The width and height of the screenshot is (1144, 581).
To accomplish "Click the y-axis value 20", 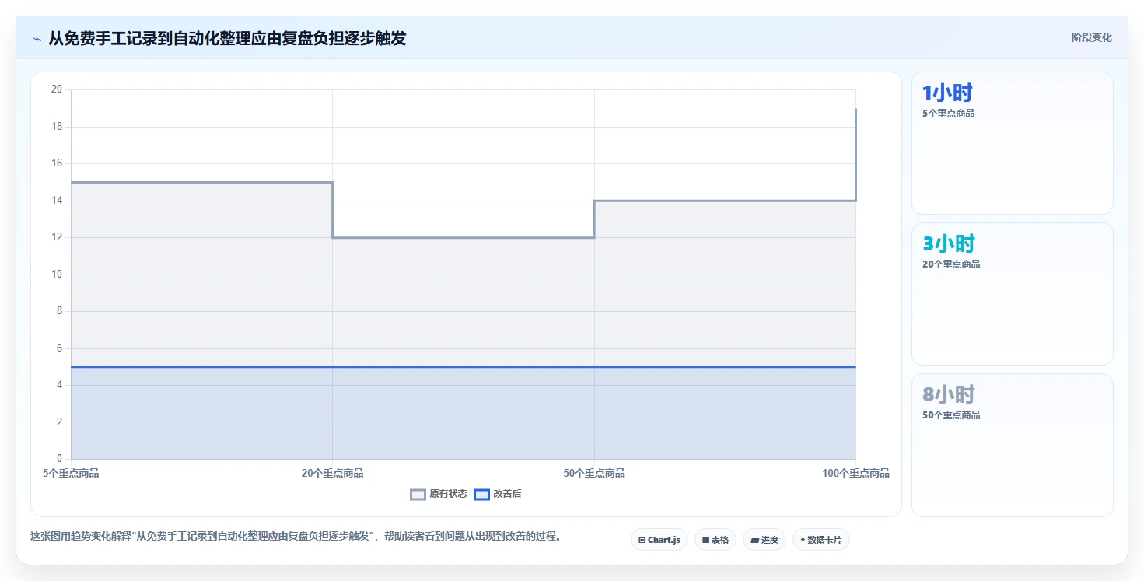I will point(56,89).
